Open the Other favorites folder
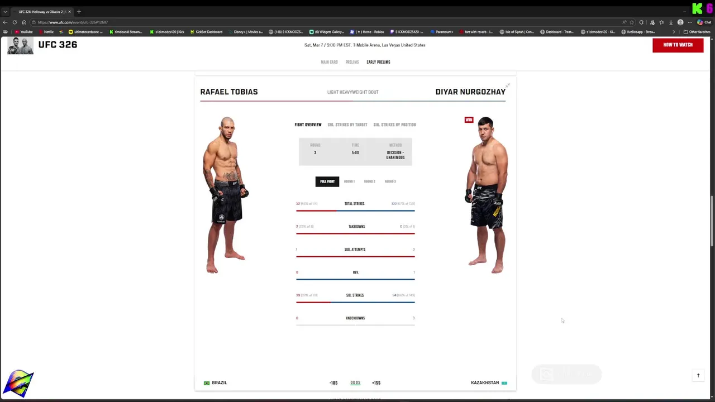The height and width of the screenshot is (402, 715). click(x=697, y=32)
